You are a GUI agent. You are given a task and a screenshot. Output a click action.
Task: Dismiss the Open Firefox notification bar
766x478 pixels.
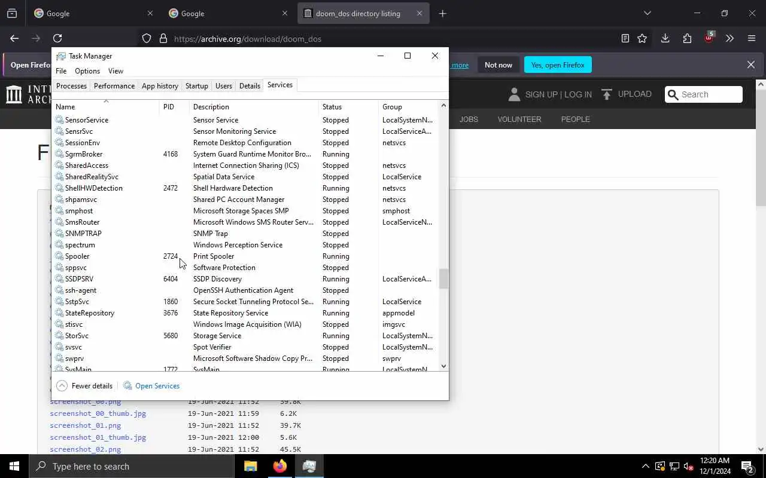click(751, 65)
